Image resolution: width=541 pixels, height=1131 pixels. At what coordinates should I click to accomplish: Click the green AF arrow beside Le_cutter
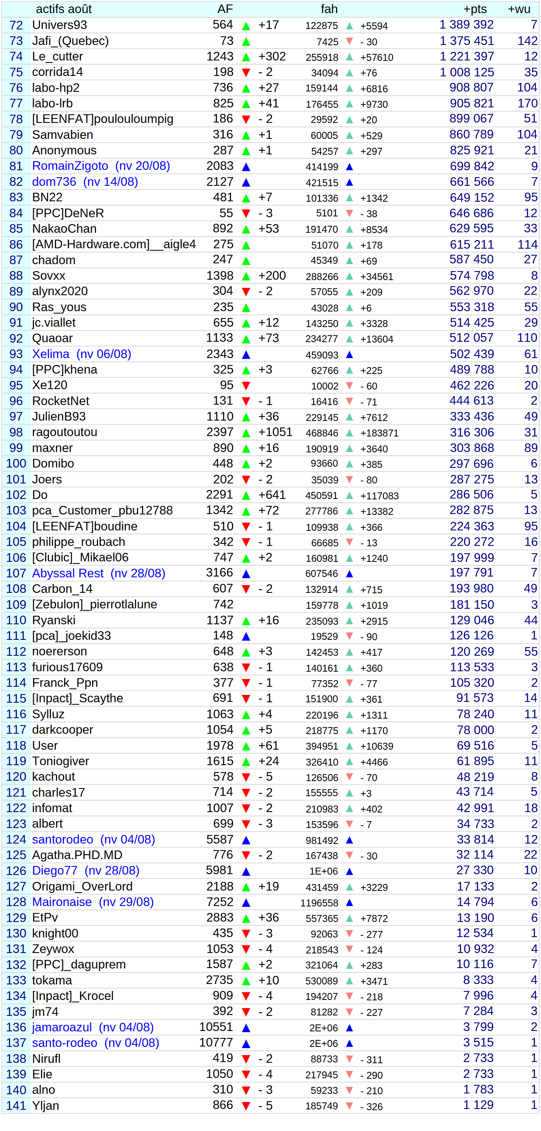[x=246, y=57]
